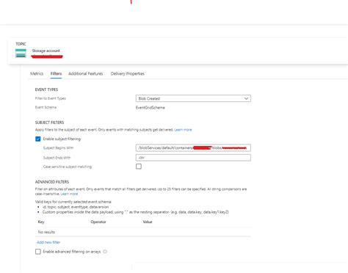The image size is (348, 273).
Task: Click the Value column header
Action: point(148,222)
